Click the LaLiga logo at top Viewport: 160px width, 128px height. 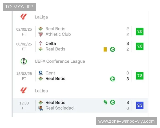24,17
